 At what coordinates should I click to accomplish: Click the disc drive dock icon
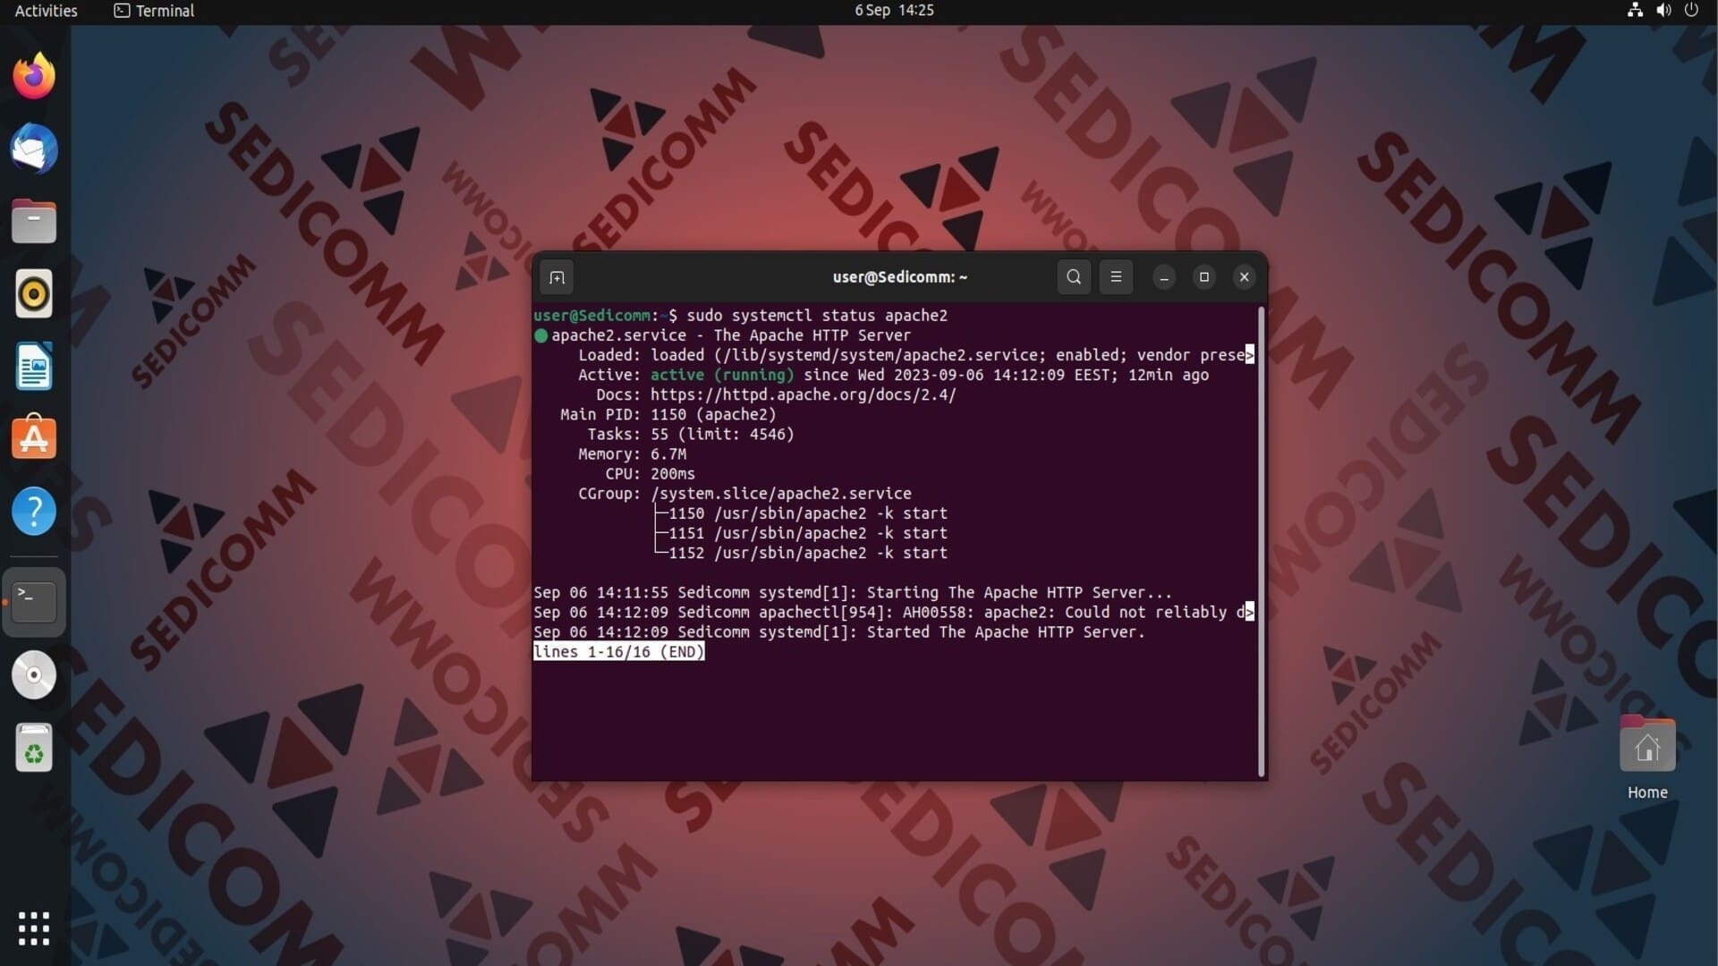(x=34, y=675)
